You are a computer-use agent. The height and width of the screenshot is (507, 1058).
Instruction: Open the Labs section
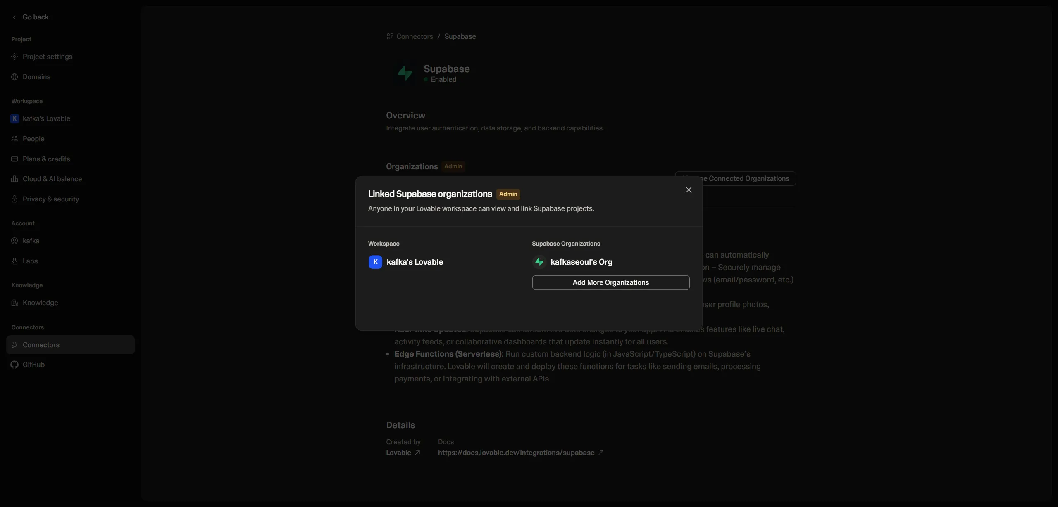[x=30, y=261]
